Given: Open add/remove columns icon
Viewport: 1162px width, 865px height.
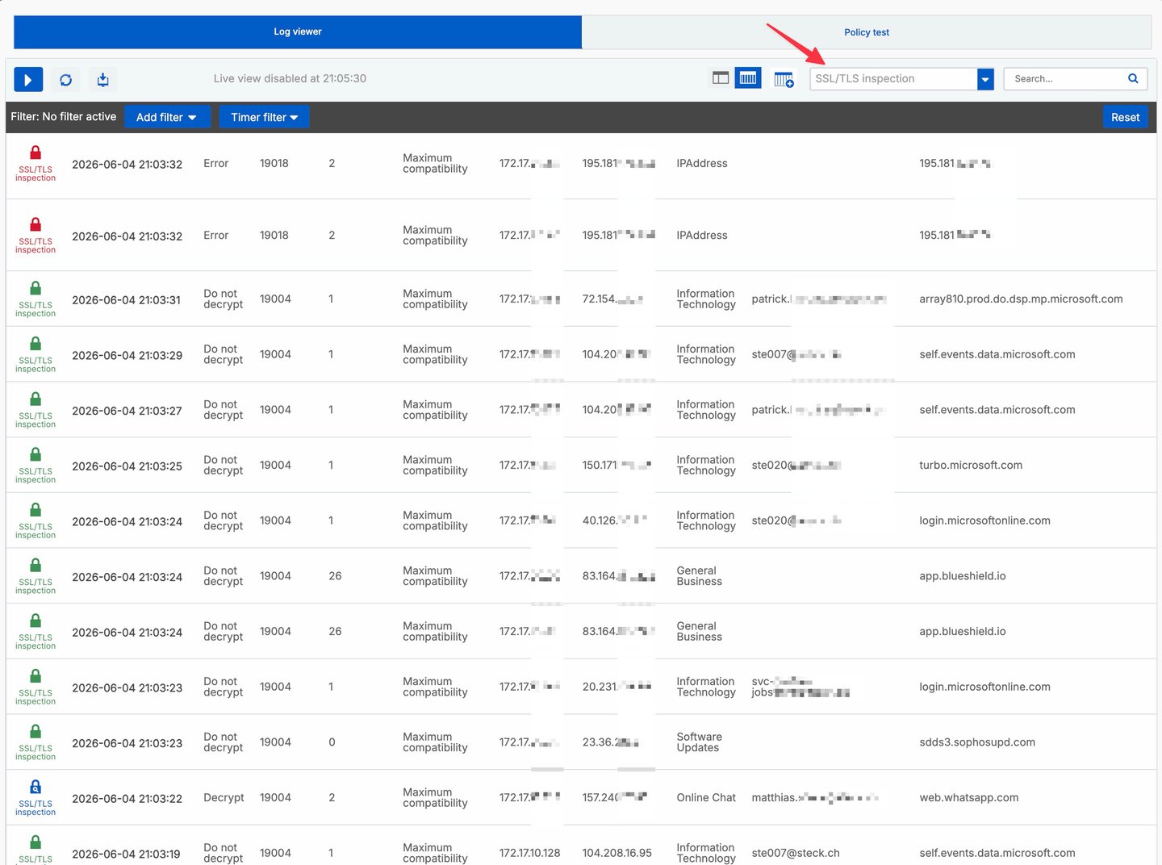Looking at the screenshot, I should (784, 79).
